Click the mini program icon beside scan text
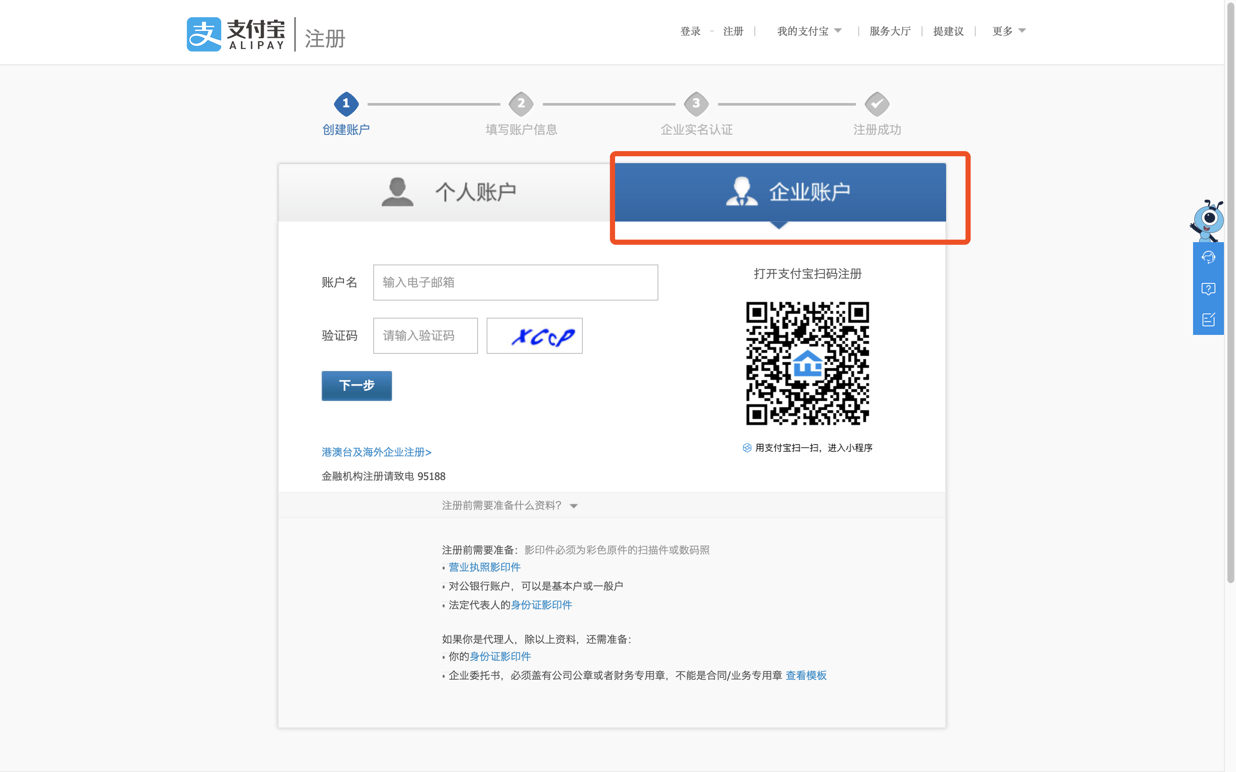The height and width of the screenshot is (772, 1236). tap(747, 448)
